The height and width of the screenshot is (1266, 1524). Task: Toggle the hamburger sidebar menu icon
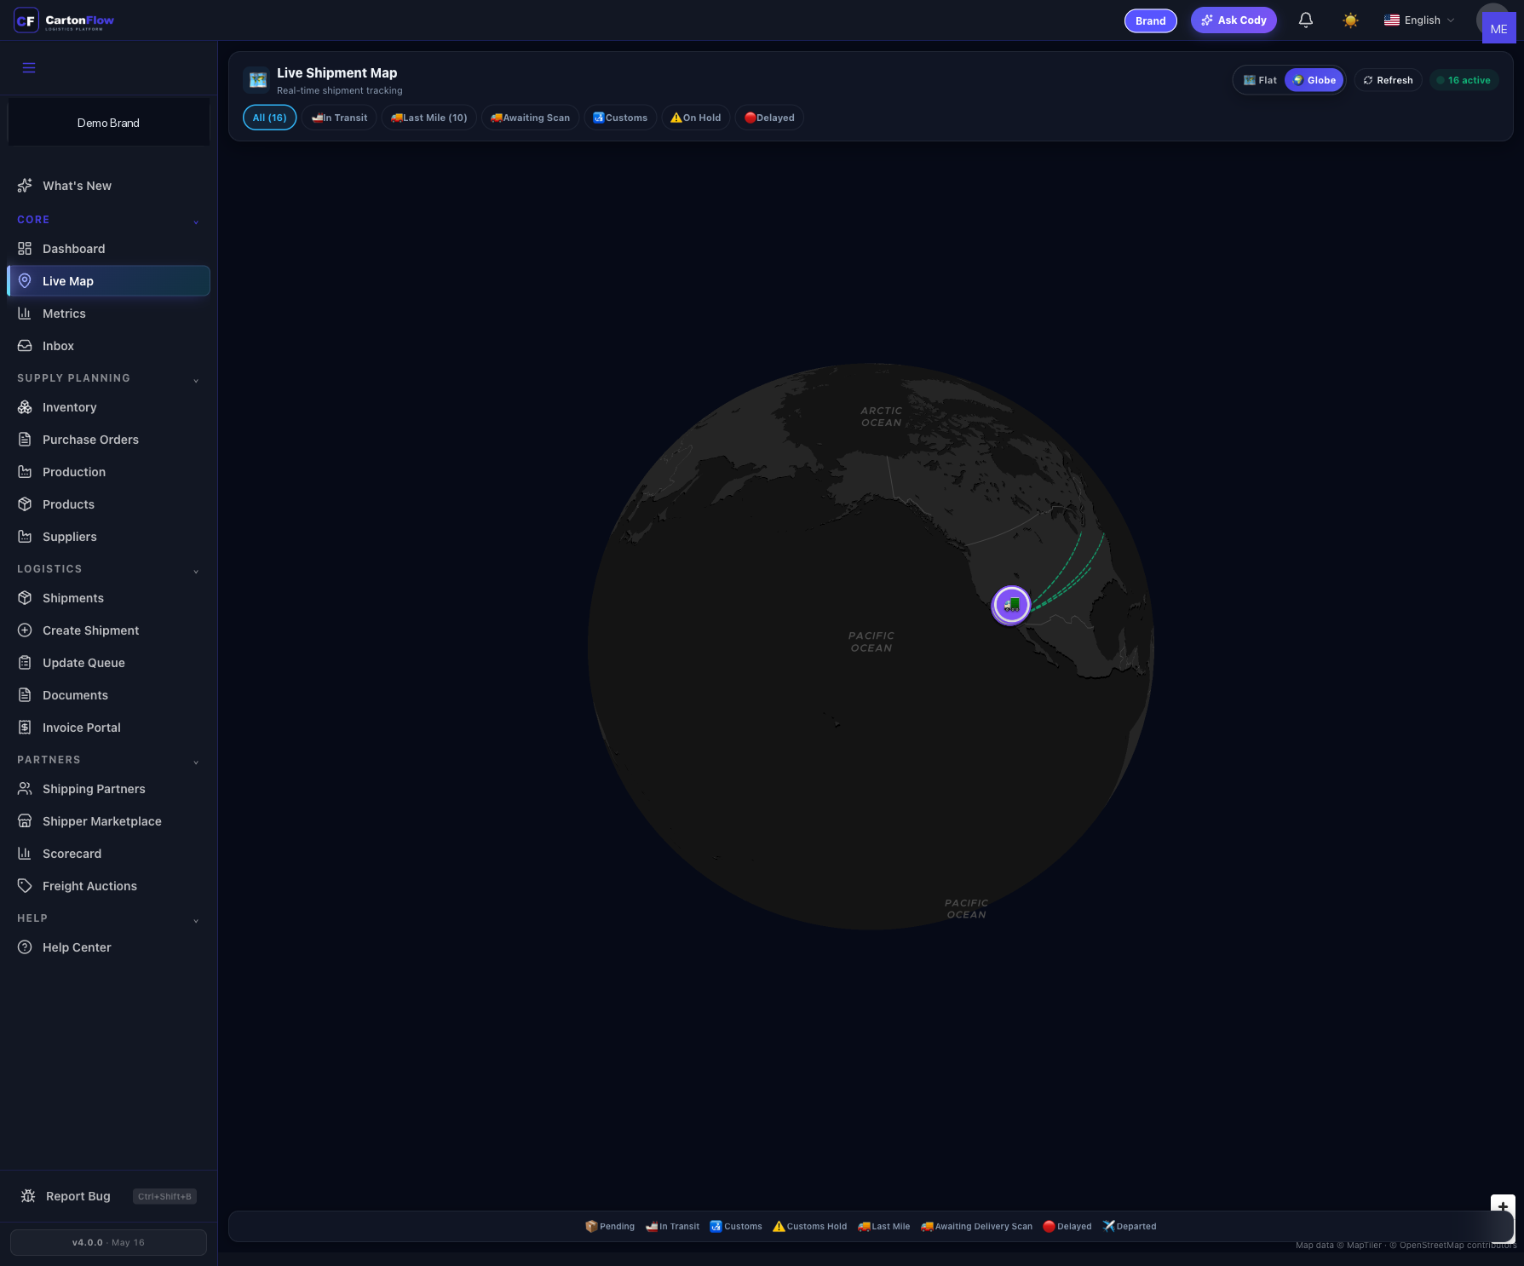(x=29, y=67)
